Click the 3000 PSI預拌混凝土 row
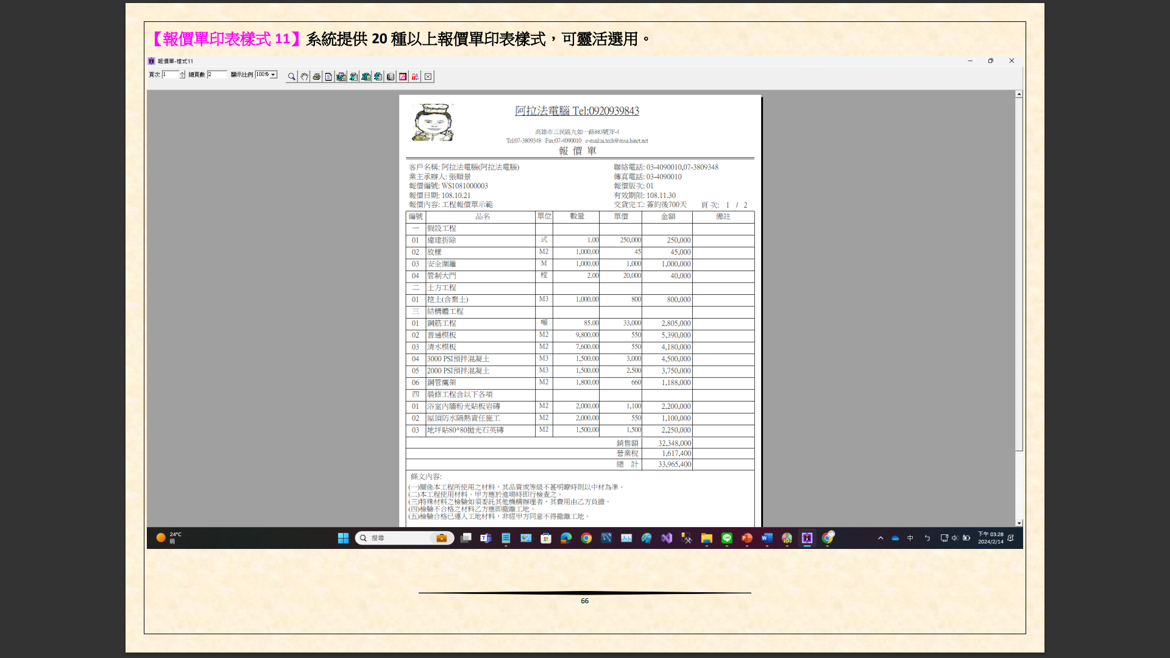 [458, 359]
